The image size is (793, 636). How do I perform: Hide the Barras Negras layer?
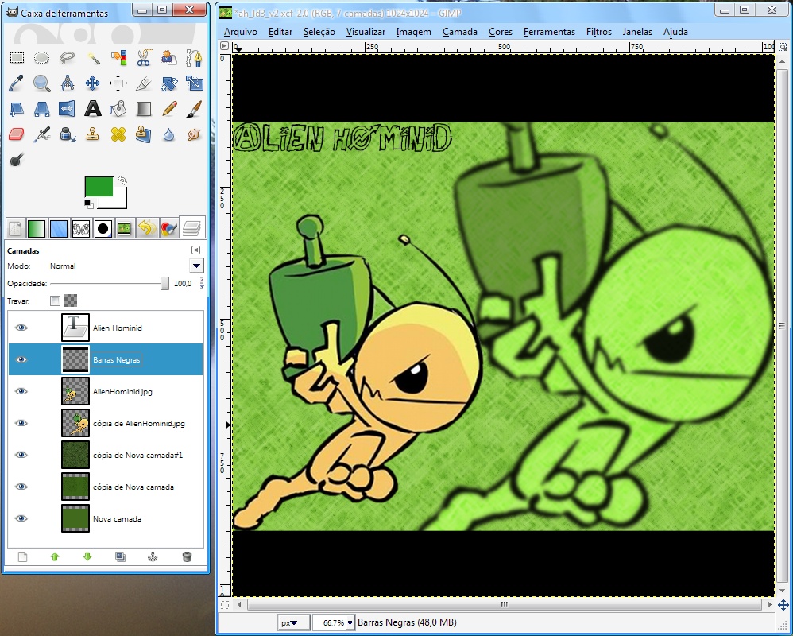[x=21, y=360]
